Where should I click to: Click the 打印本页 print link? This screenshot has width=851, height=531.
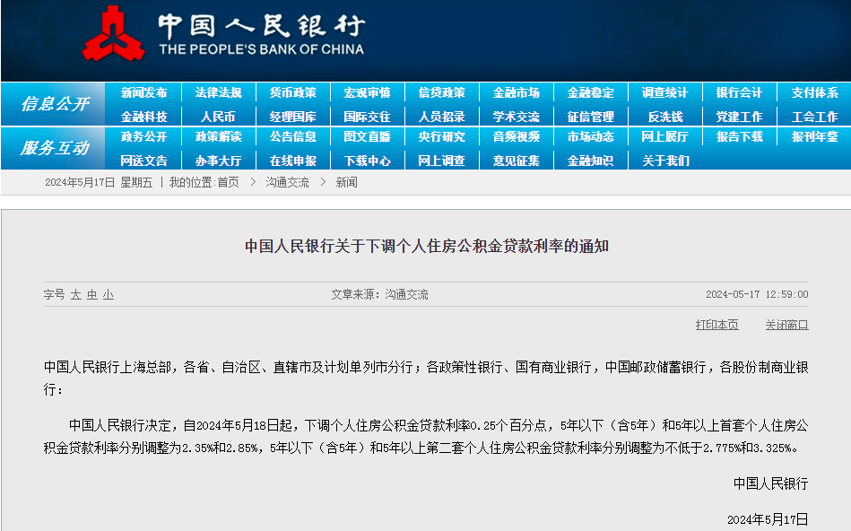720,324
